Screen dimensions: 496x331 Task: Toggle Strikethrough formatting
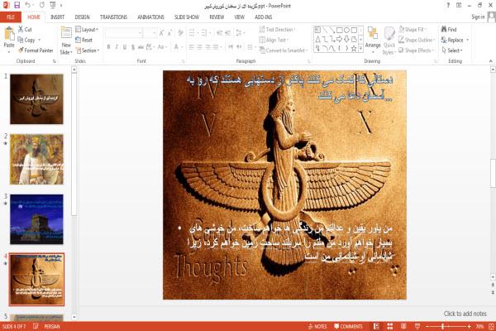[141, 47]
